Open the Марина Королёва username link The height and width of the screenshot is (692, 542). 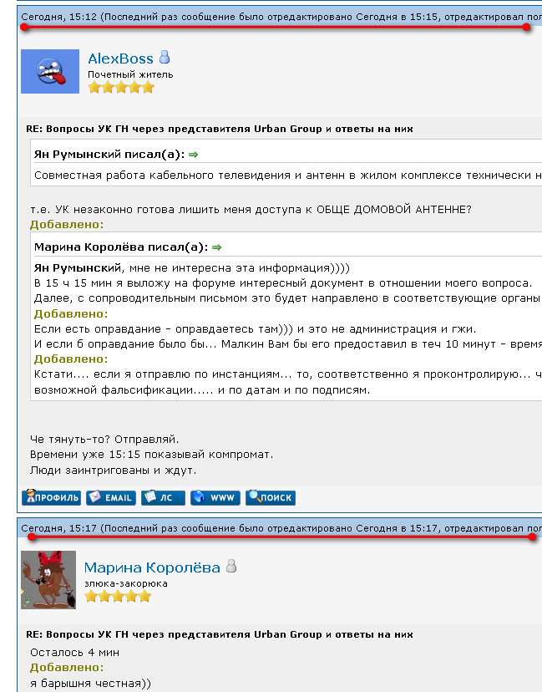[x=152, y=567]
